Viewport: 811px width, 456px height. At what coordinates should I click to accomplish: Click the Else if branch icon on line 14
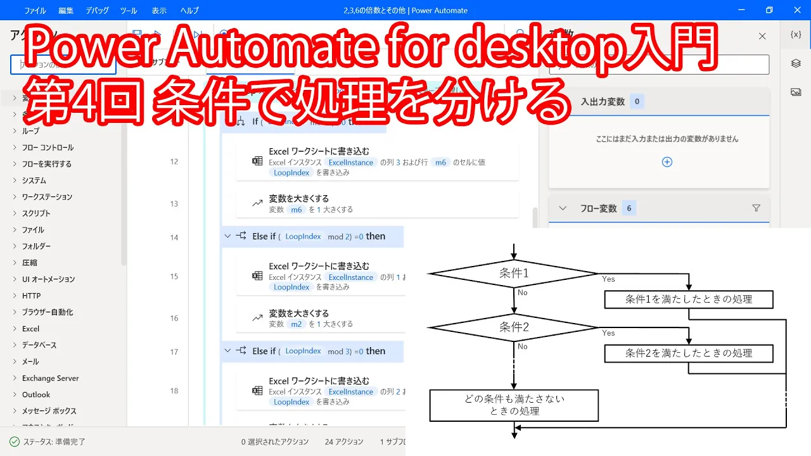click(x=241, y=236)
